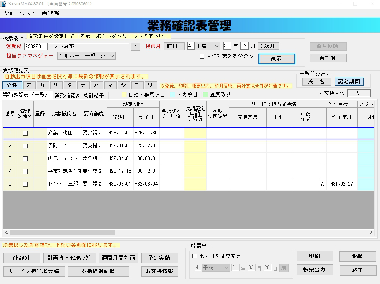Go to next month with >次月
This screenshot has height=284, width=380.
(x=269, y=46)
